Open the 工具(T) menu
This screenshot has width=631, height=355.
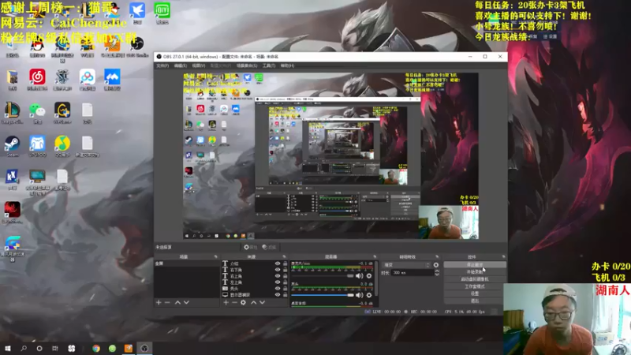tap(269, 65)
